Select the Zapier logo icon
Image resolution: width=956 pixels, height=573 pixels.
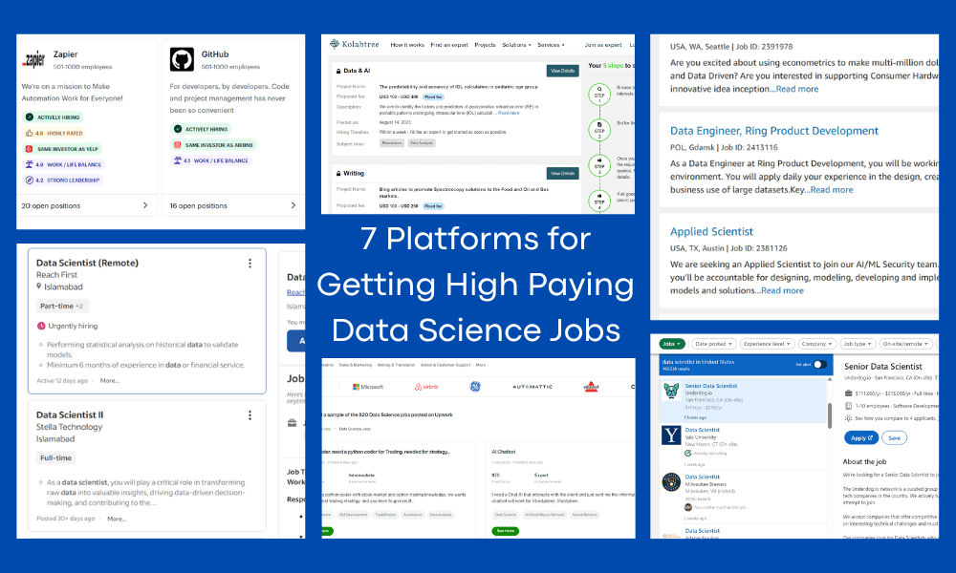[x=34, y=55]
